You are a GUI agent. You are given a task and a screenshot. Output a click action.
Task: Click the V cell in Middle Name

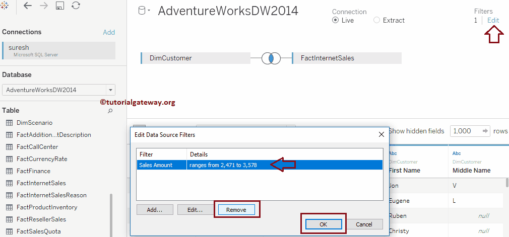tap(477, 186)
